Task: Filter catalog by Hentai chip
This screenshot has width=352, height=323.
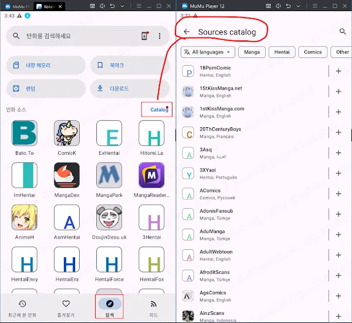Action: (282, 52)
